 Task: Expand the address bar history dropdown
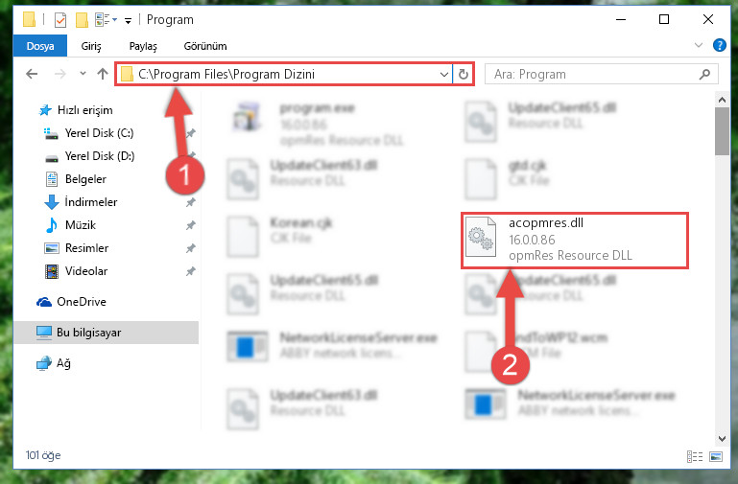(443, 74)
